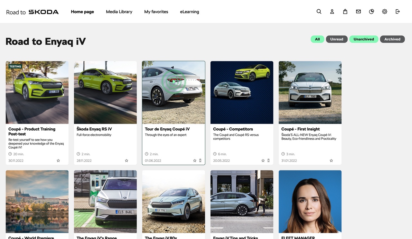Toggle the Unarchived filter pill
The image size is (412, 239).
[364, 39]
